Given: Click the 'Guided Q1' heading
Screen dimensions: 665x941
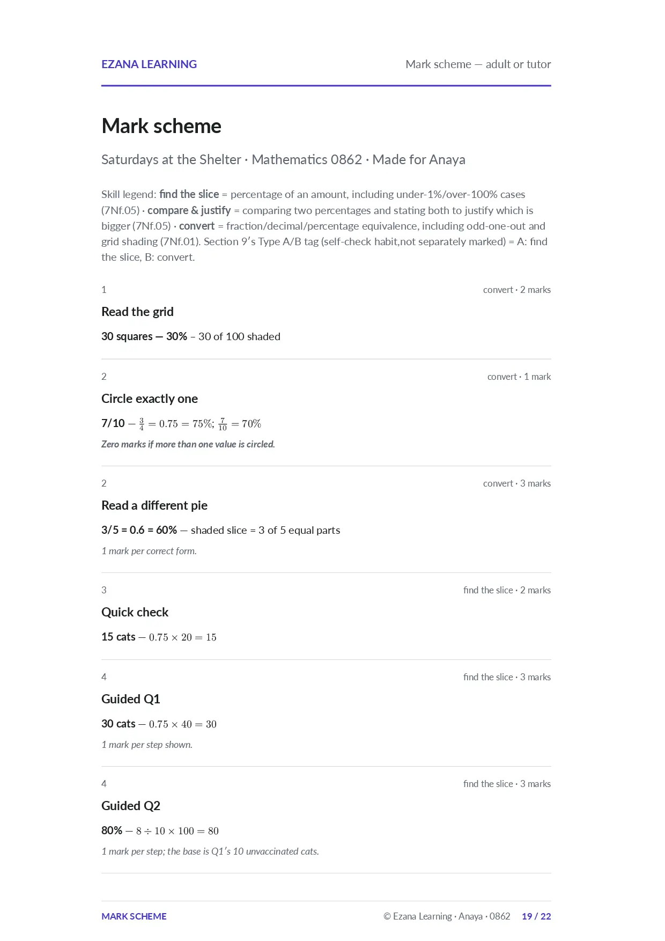Looking at the screenshot, I should (131, 699).
